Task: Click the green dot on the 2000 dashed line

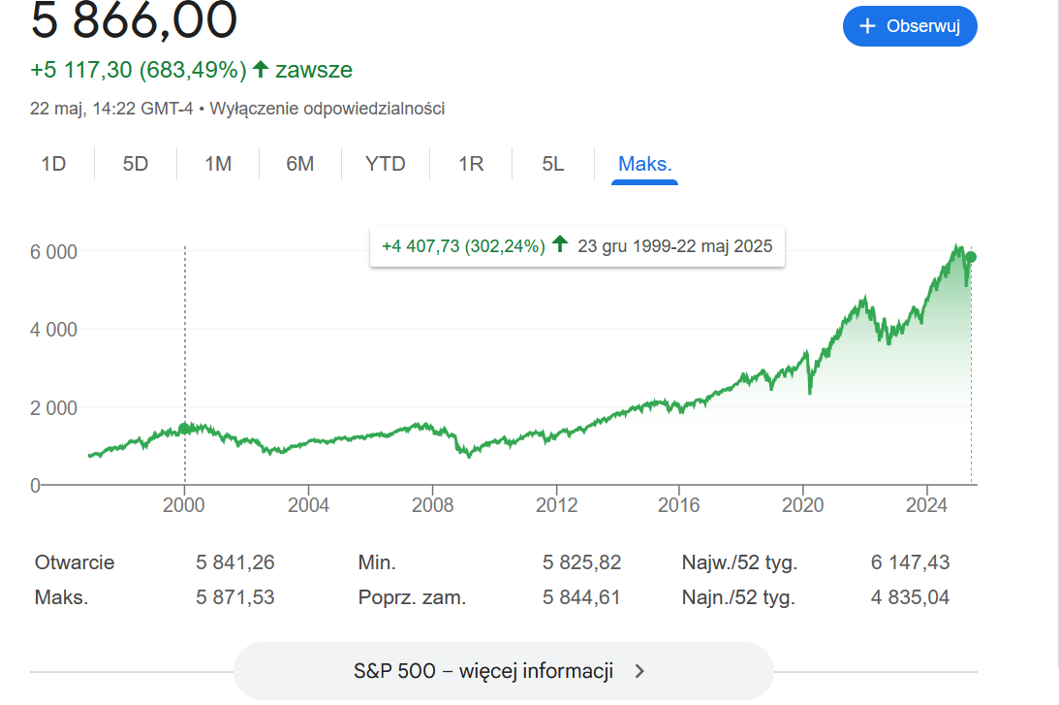Action: tap(184, 429)
